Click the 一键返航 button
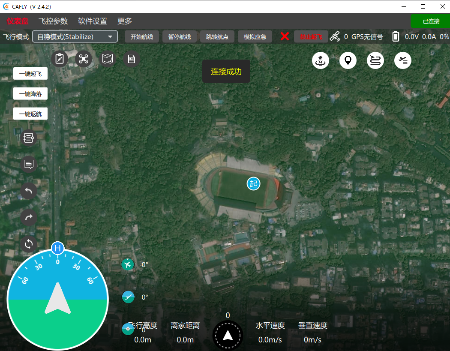450x351 pixels. pos(30,114)
